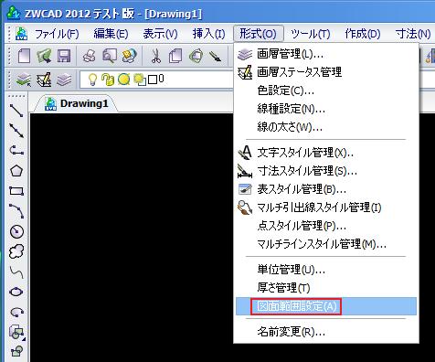Click the Print icon
Screen dimensions: 435x362
tap(90, 57)
